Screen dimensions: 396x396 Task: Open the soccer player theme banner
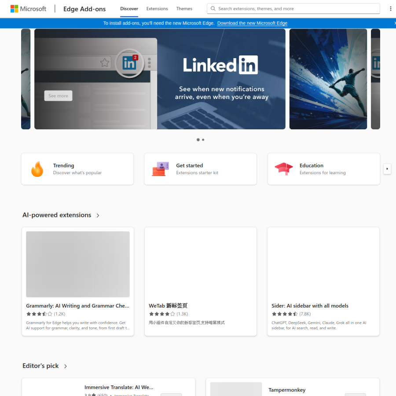[x=328, y=79]
